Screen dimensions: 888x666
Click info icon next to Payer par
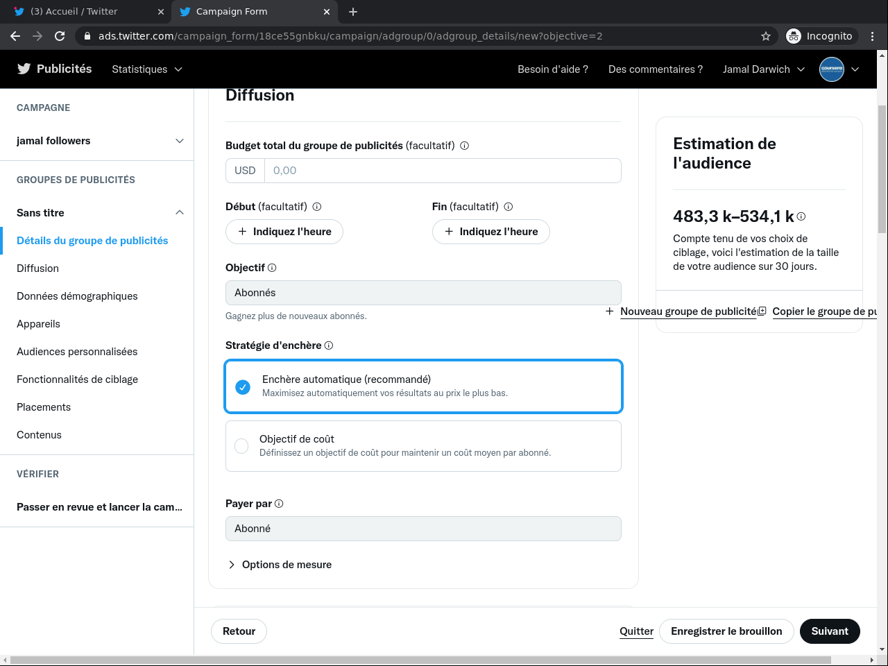tap(279, 504)
